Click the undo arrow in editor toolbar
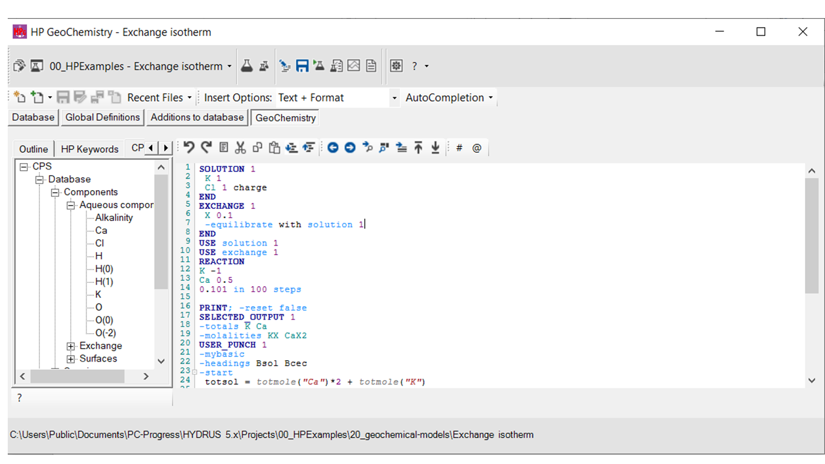Screen dimensions: 825x464 [x=189, y=148]
